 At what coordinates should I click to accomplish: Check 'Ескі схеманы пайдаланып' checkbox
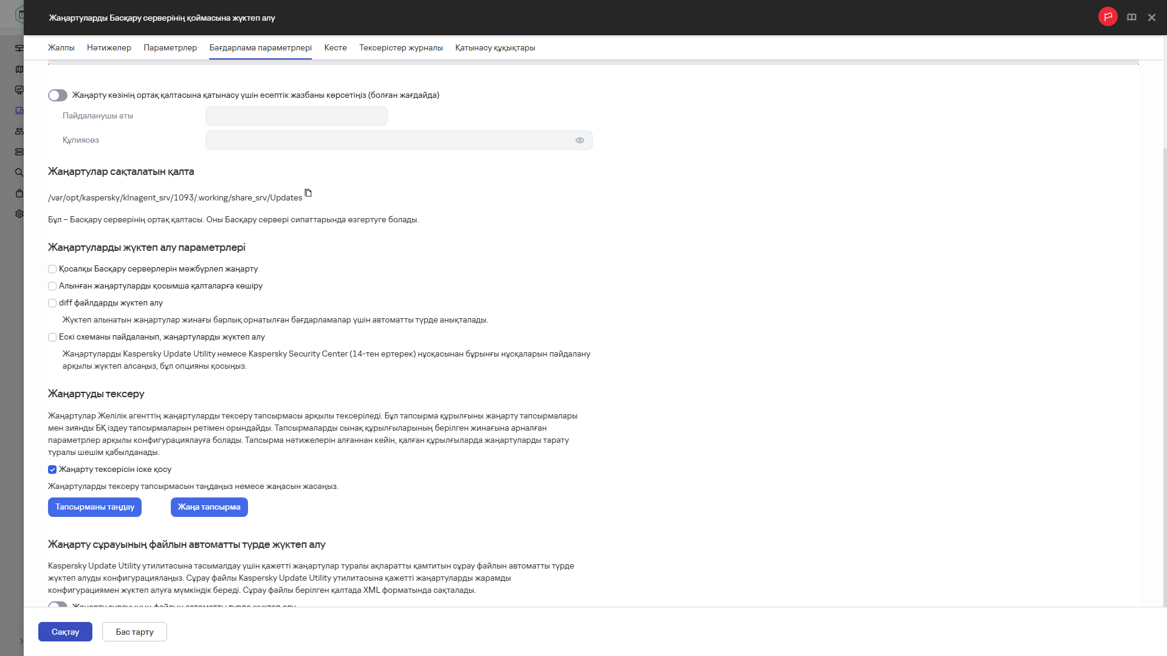52,337
